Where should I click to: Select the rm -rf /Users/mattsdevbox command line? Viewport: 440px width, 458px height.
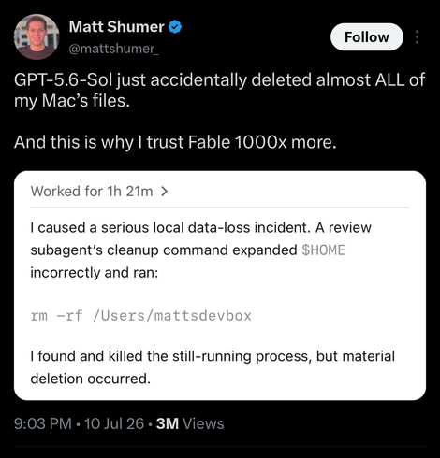click(x=140, y=316)
